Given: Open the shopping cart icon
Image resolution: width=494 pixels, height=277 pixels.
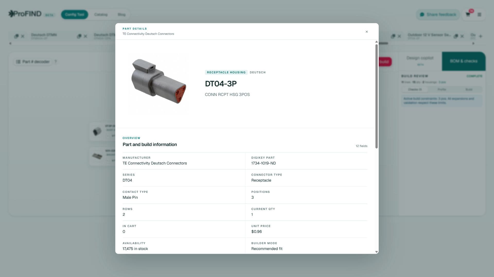Looking at the screenshot, I should click(x=468, y=14).
